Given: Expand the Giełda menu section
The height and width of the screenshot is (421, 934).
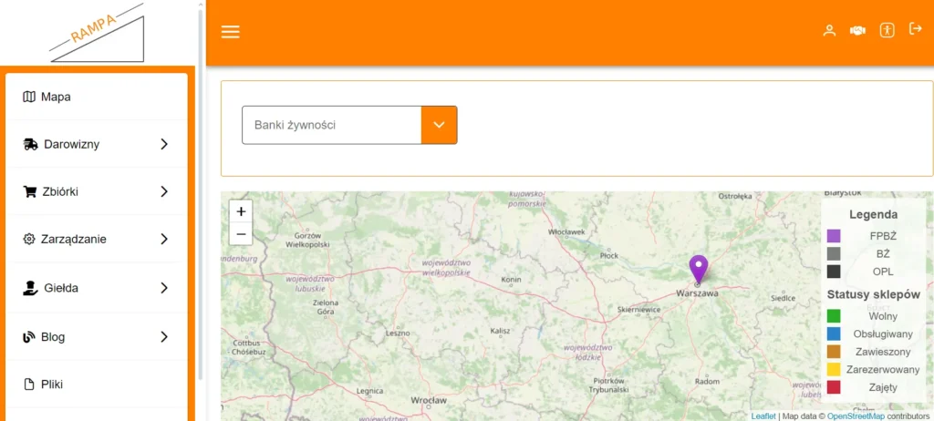Looking at the screenshot, I should coord(96,288).
